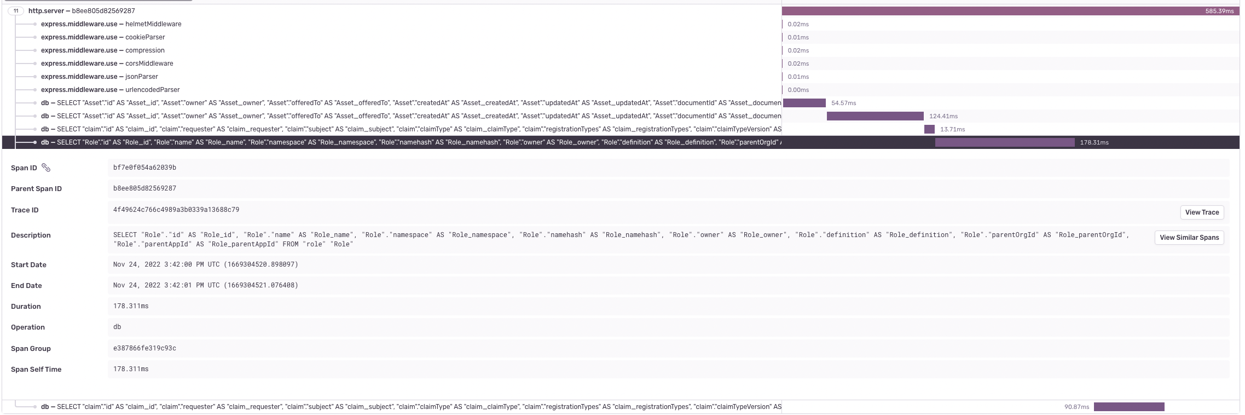Collapse the 11 child spans toggle
The height and width of the screenshot is (415, 1245).
click(x=16, y=11)
